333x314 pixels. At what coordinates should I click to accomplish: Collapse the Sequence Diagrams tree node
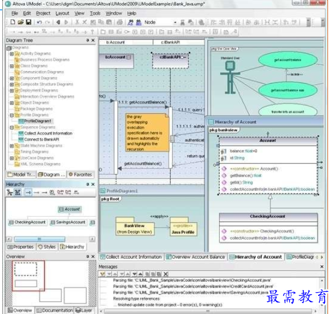pyautogui.click(x=12, y=127)
